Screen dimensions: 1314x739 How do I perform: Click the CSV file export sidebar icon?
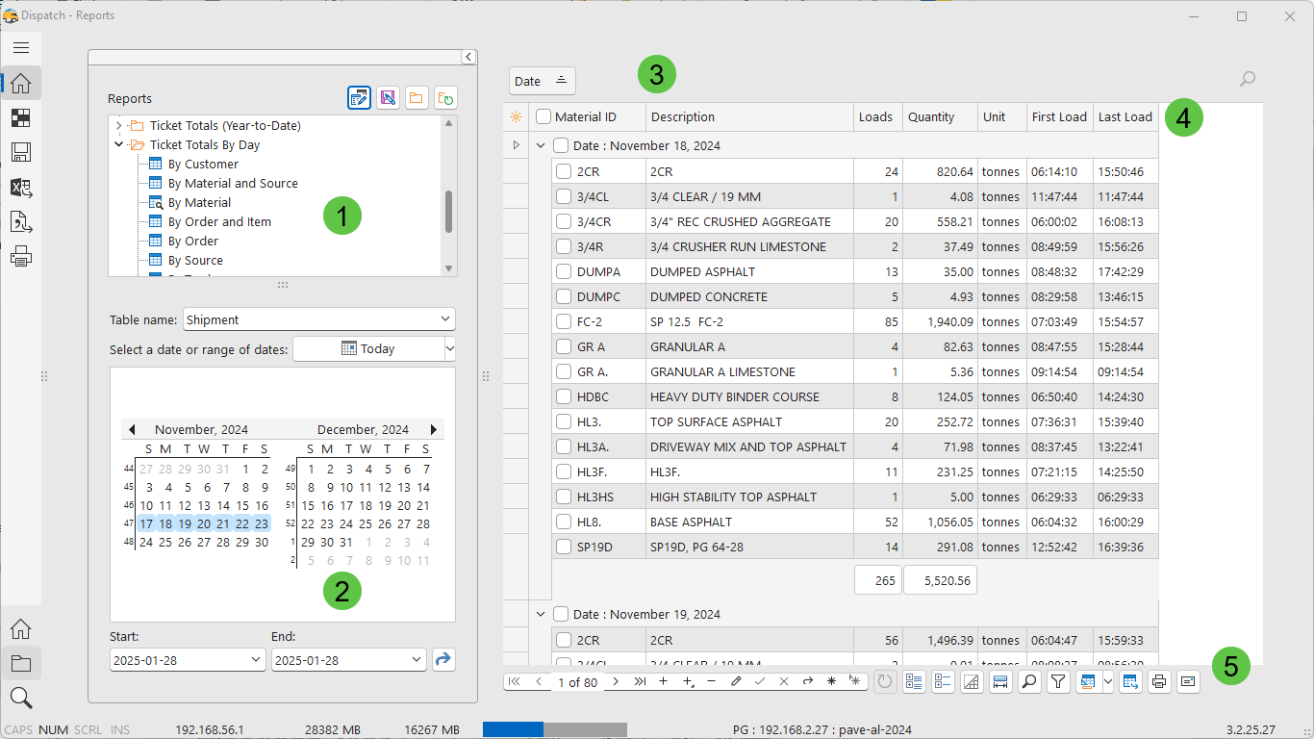pos(21,222)
